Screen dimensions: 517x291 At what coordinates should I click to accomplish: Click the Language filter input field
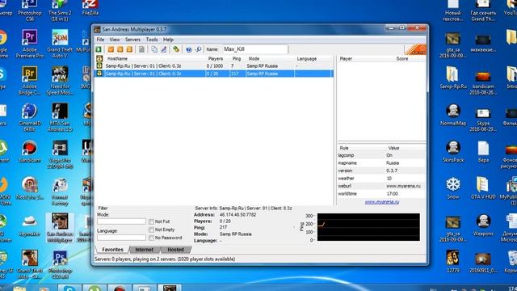point(121,238)
